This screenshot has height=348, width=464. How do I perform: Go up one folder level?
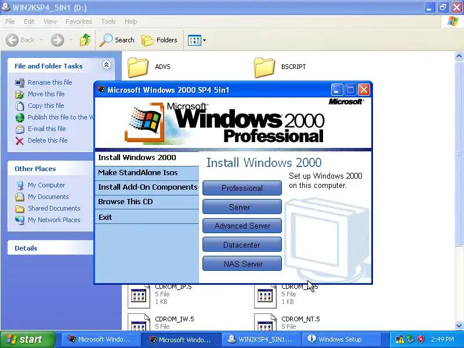click(85, 40)
